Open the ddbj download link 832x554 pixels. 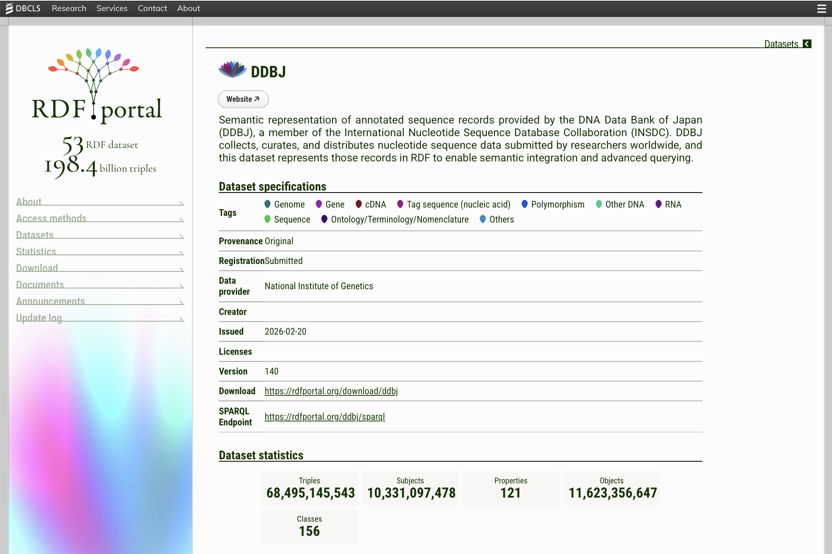pos(331,391)
